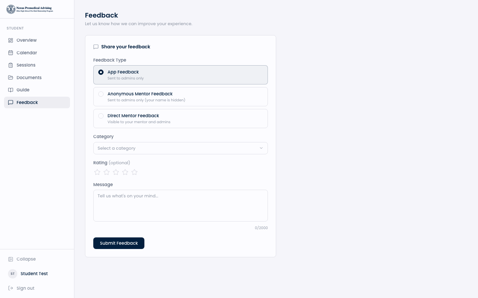Click the Nexus Premedical Advising logo

30,9
